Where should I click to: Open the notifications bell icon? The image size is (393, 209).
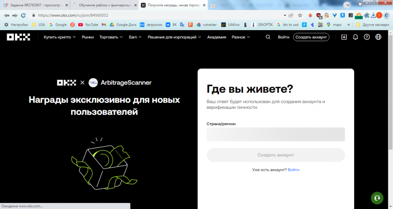[356, 37]
